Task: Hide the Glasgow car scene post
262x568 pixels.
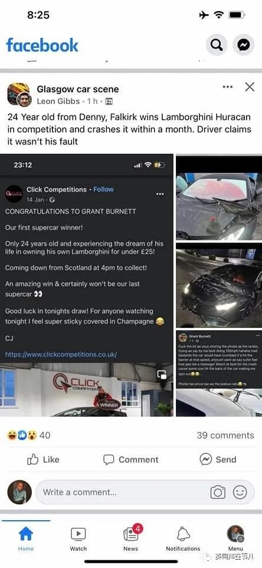Action: pyautogui.click(x=250, y=87)
